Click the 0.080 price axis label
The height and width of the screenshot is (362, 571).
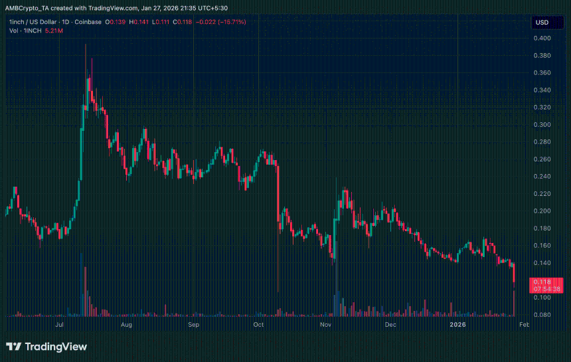tap(543, 315)
